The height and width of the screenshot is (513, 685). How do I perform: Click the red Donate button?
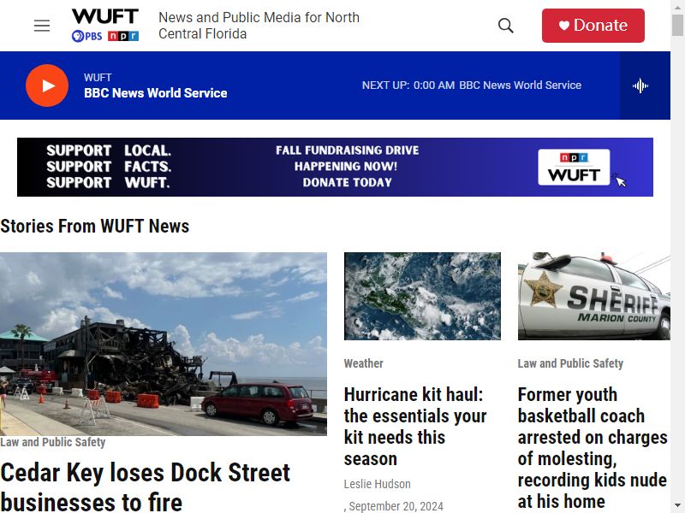593,26
